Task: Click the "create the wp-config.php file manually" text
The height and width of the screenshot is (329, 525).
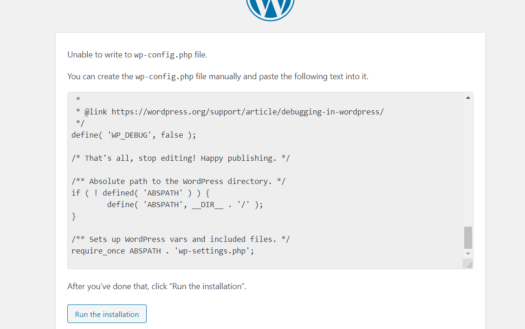Action: (x=217, y=76)
